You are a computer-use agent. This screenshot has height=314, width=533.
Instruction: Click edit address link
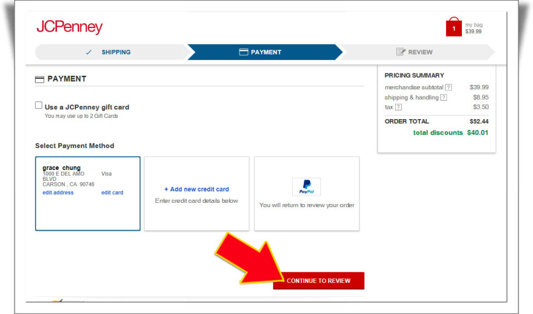(58, 192)
